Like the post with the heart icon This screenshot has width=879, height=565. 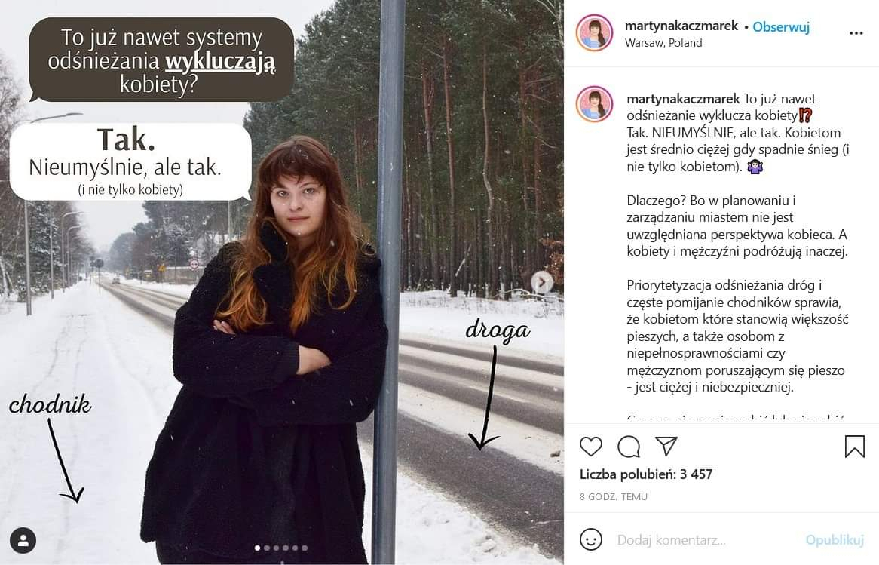[590, 447]
